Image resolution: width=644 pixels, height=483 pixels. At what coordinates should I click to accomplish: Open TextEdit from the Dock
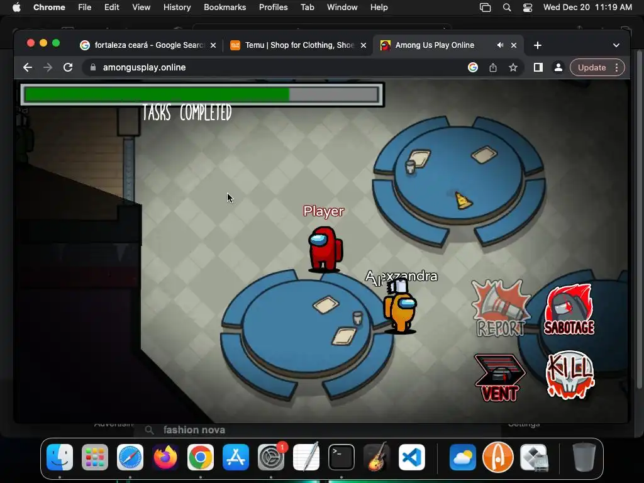(x=306, y=457)
